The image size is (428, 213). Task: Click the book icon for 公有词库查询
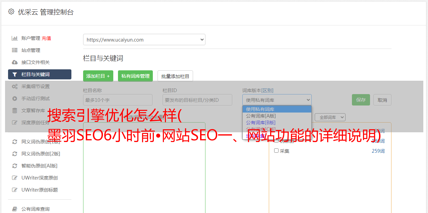(x=15, y=209)
